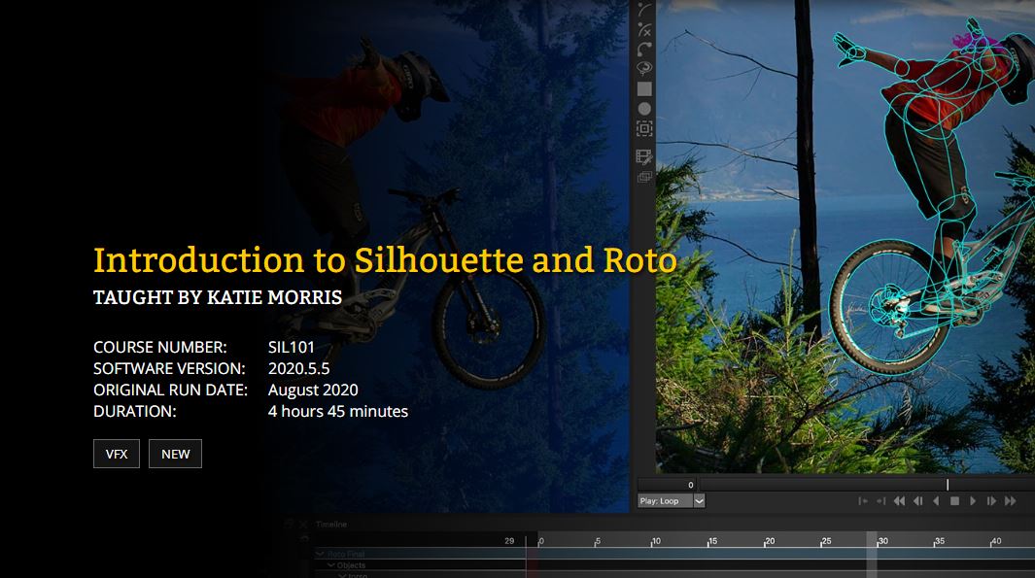Click frame 20 on the timeline ruler
Image resolution: width=1035 pixels, height=578 pixels.
point(770,541)
